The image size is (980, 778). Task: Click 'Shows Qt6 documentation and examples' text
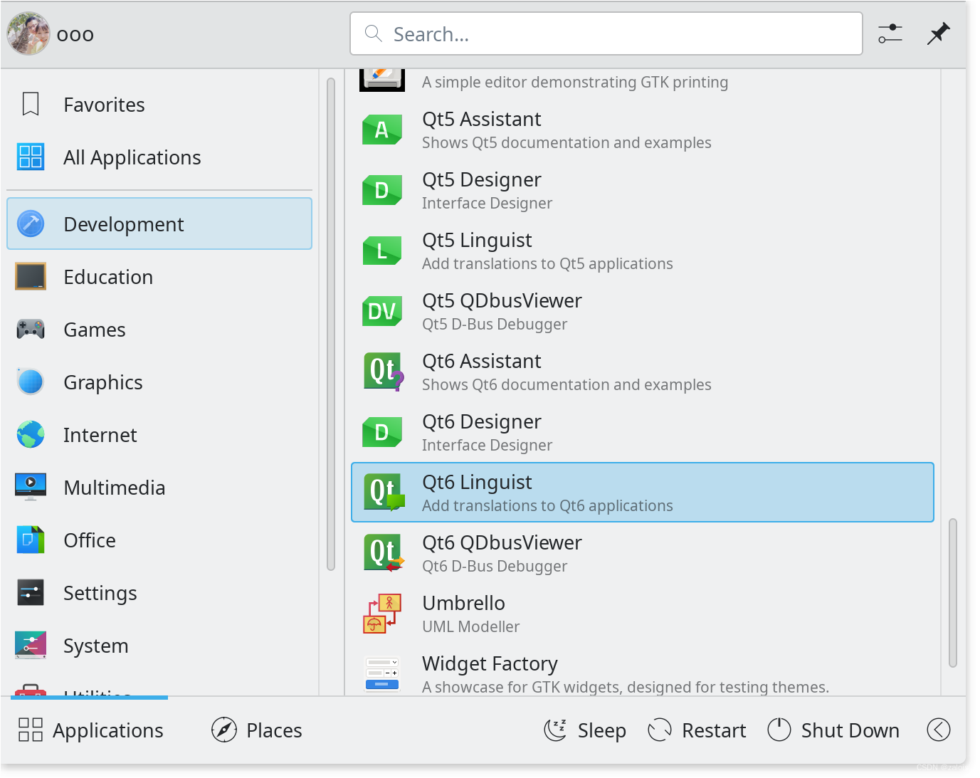(x=567, y=384)
